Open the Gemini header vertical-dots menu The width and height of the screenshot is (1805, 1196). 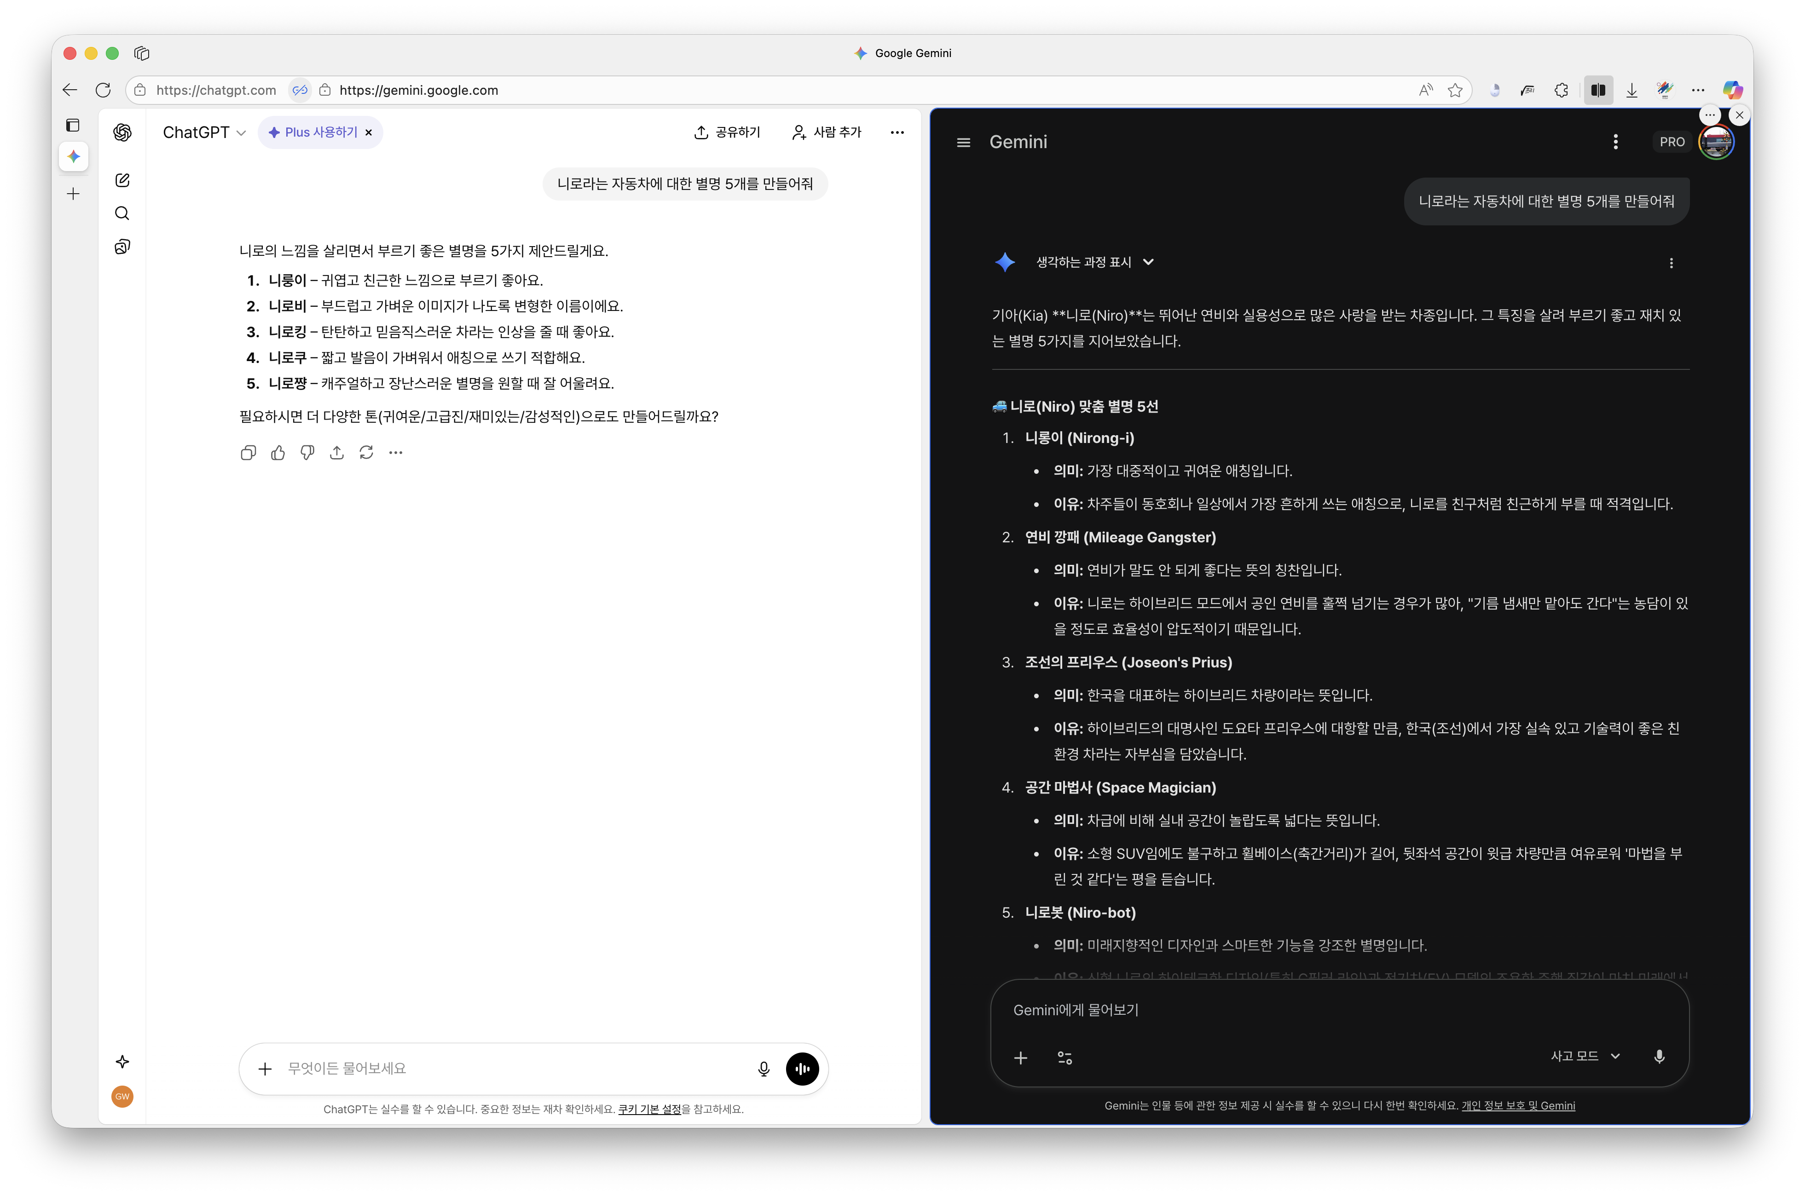pyautogui.click(x=1615, y=142)
